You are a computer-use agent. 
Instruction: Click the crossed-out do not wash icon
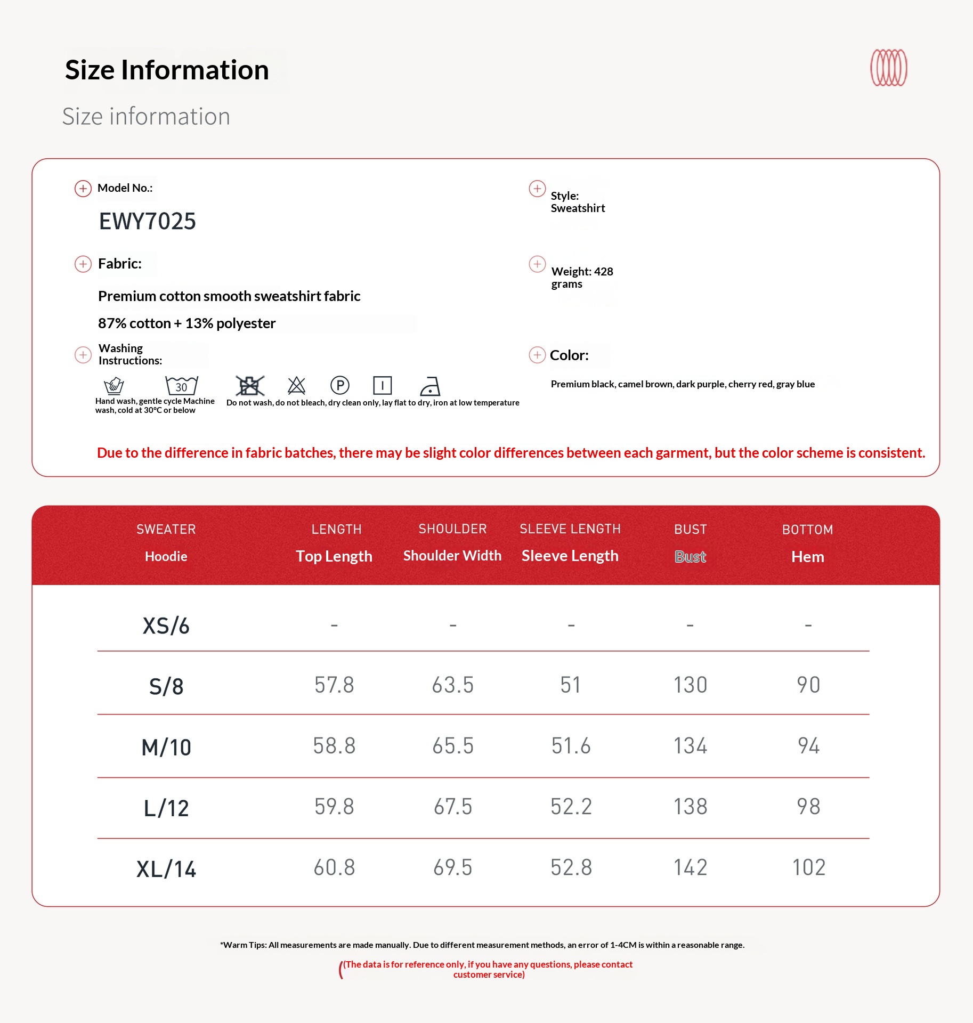click(249, 385)
